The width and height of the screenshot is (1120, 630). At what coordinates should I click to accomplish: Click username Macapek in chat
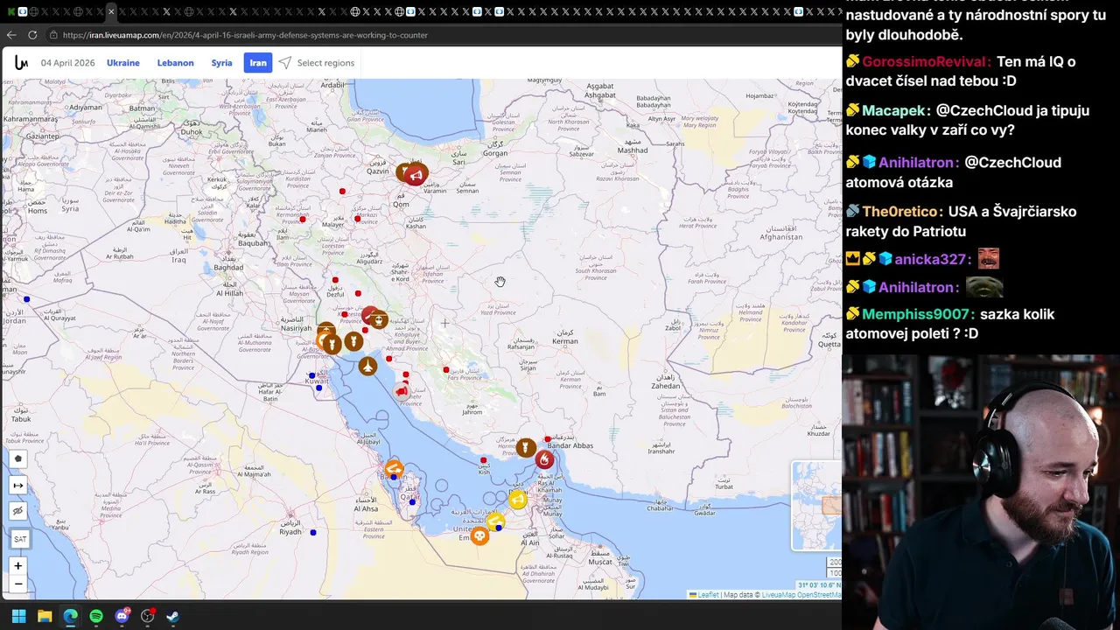click(894, 111)
